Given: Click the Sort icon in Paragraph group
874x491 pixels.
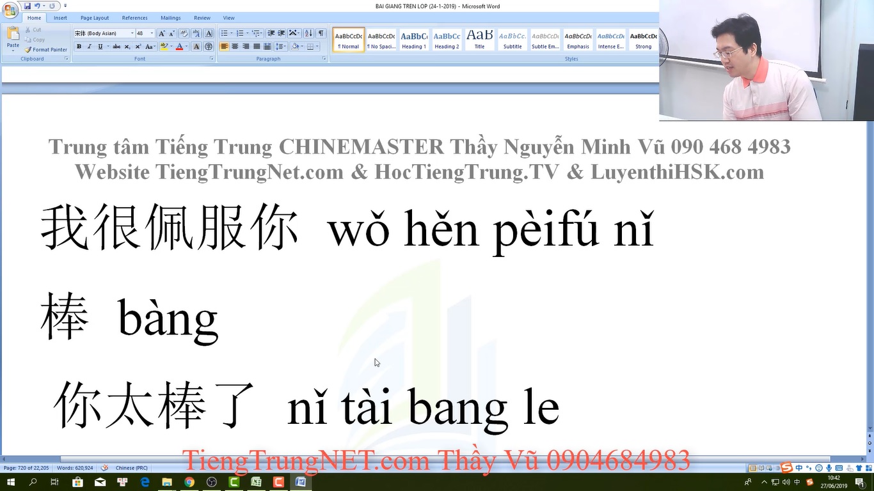Looking at the screenshot, I should (x=308, y=33).
